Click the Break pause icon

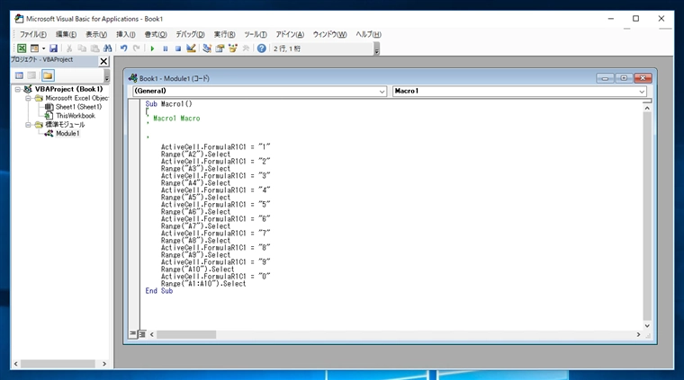tap(166, 49)
